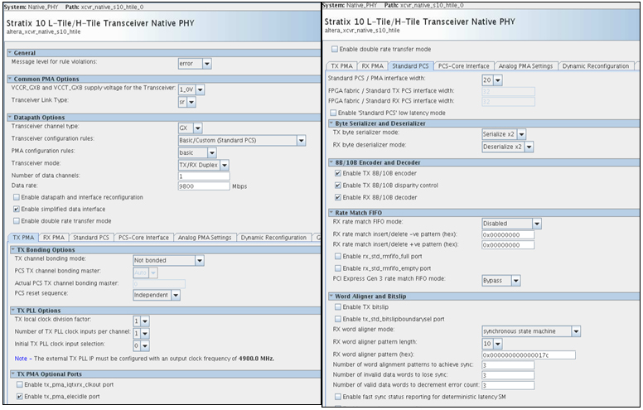Collapse the Rate Match FIFO section
643x410 pixels.
[x=331, y=213]
